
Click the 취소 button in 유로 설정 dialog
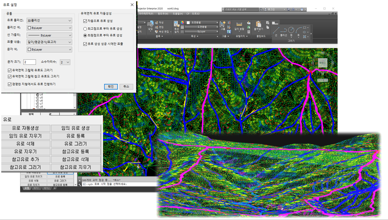coord(126,87)
